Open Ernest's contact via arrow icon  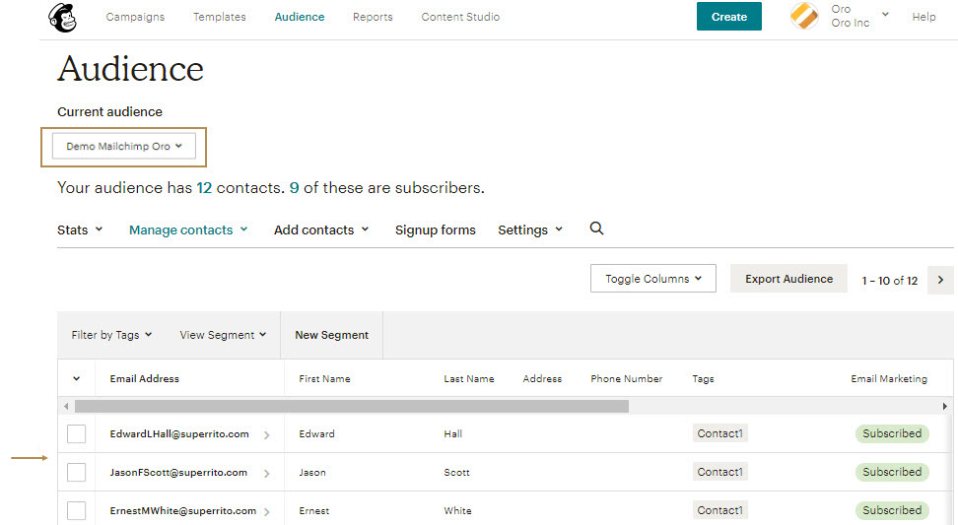[267, 512]
